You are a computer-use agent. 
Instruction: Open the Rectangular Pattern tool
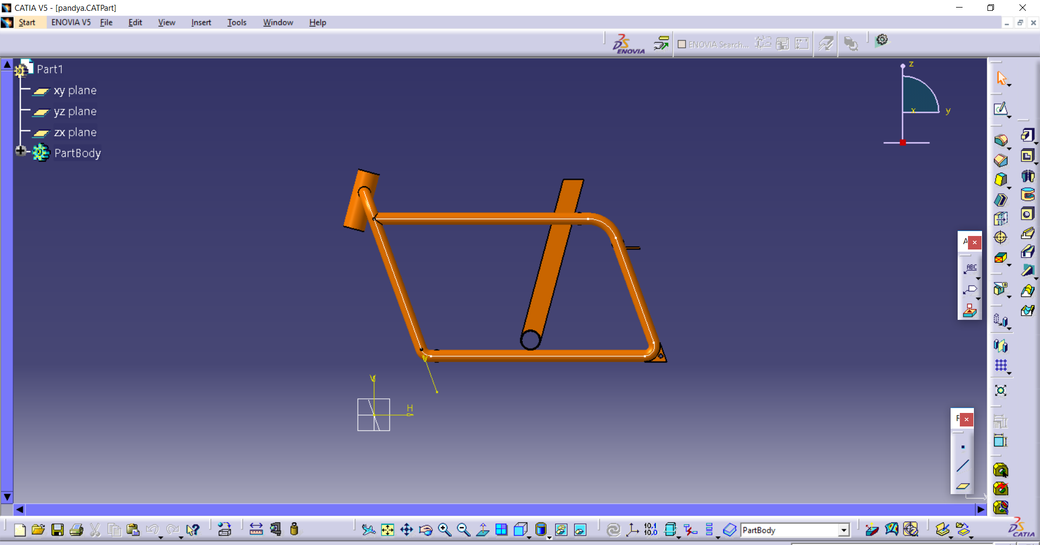pyautogui.click(x=1000, y=365)
